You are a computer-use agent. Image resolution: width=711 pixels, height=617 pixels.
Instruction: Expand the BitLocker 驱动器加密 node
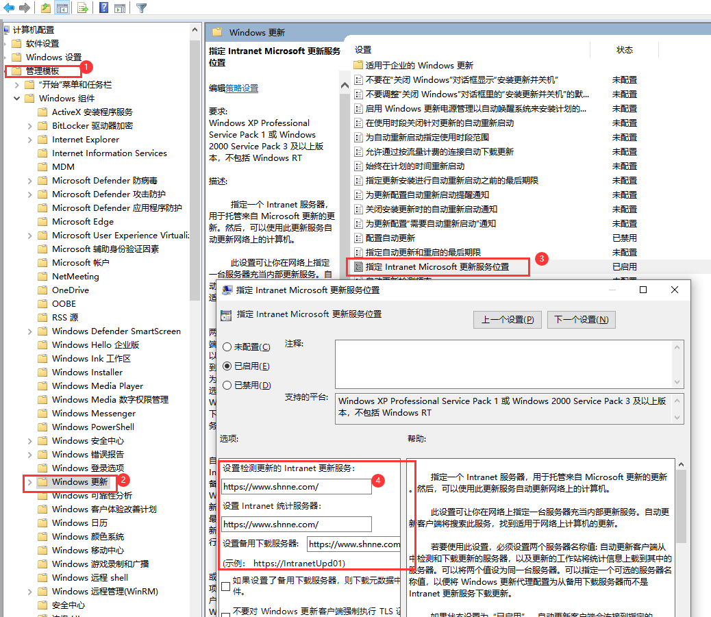coord(30,126)
